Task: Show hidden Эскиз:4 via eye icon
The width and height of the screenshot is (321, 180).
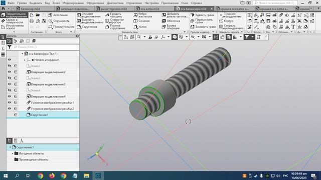Action: (x=10, y=90)
